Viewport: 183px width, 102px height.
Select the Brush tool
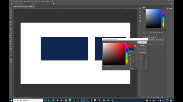11,24
